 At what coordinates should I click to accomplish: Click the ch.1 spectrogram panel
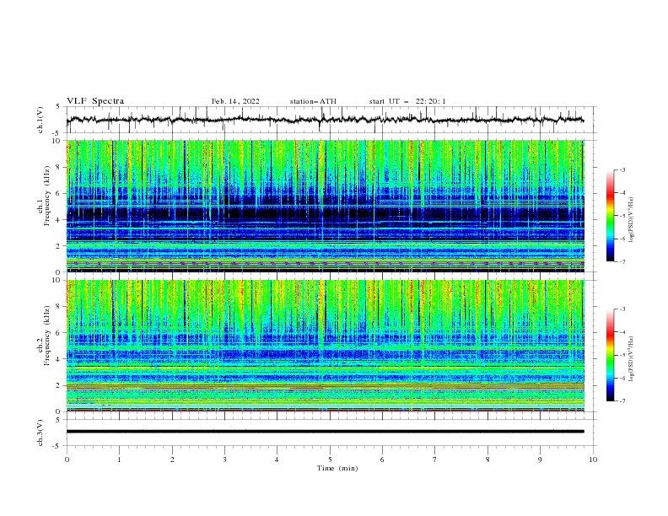[325, 206]
